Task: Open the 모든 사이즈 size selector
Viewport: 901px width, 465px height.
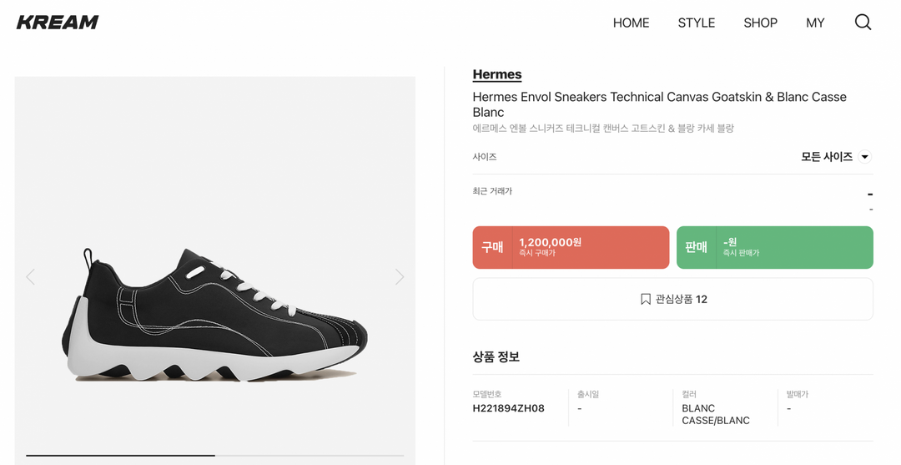Action: point(827,157)
